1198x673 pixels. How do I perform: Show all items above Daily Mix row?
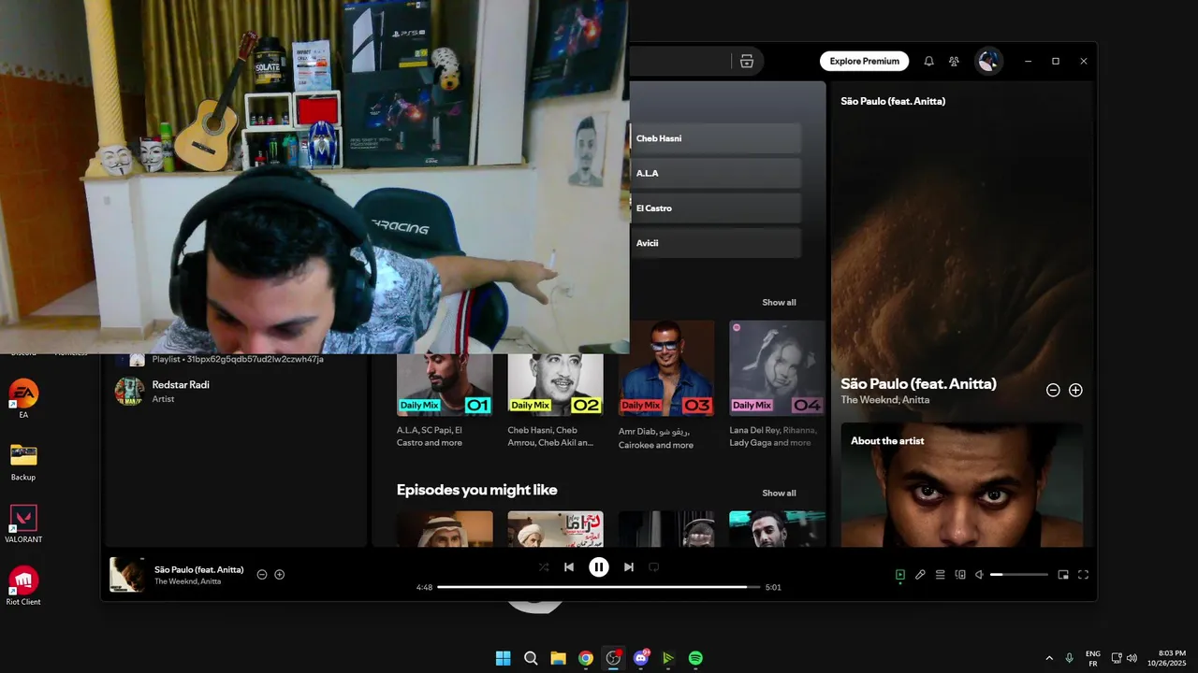tap(779, 302)
